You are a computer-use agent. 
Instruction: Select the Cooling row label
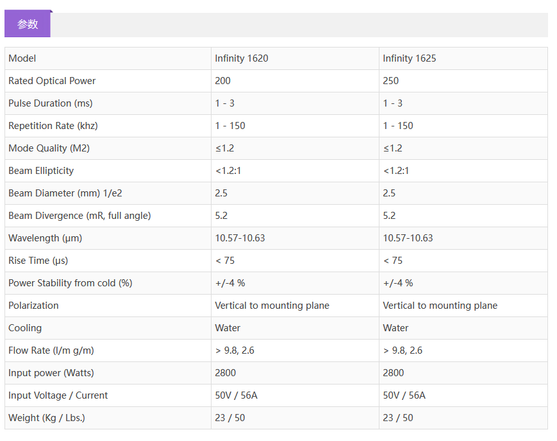point(25,328)
